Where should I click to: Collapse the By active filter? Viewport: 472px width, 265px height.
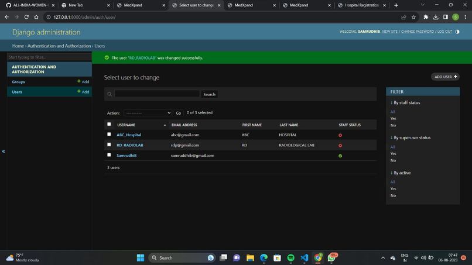[401, 173]
